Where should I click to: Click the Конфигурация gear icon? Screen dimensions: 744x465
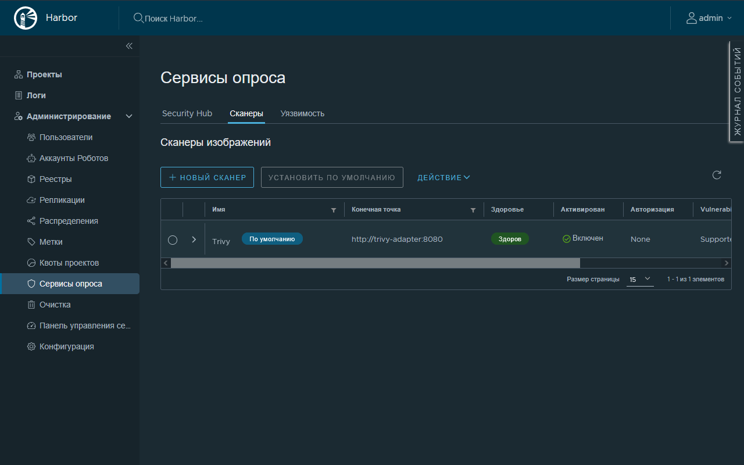tap(31, 346)
